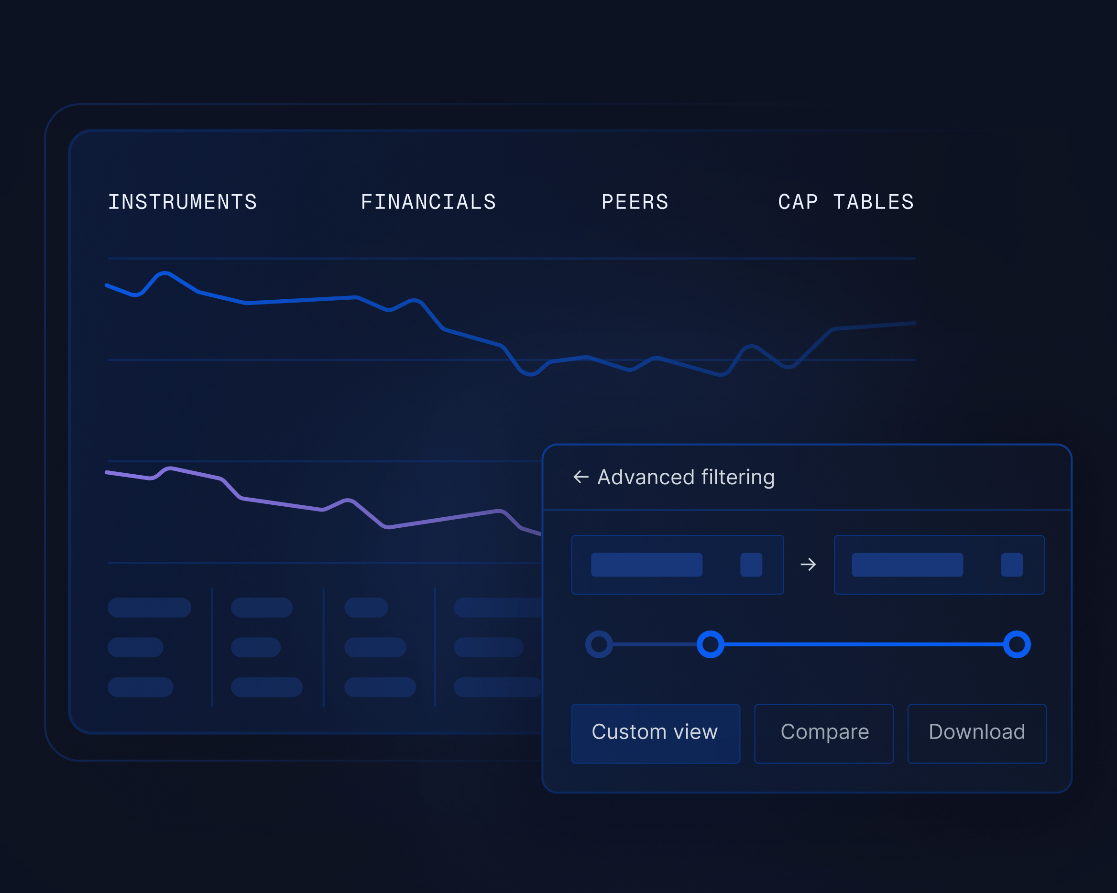Select the PEERS tab
Image resolution: width=1117 pixels, height=893 pixels.
click(x=635, y=202)
